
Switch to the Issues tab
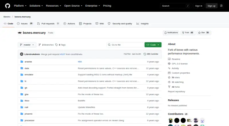point(25,23)
